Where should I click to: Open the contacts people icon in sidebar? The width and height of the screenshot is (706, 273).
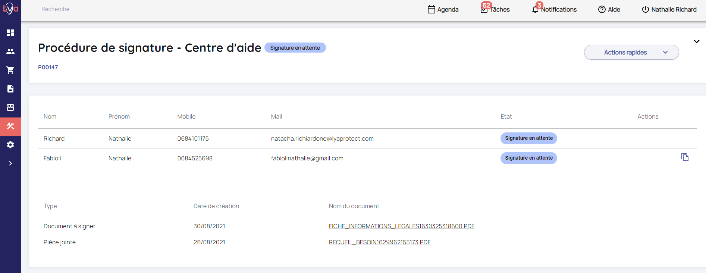[x=10, y=51]
